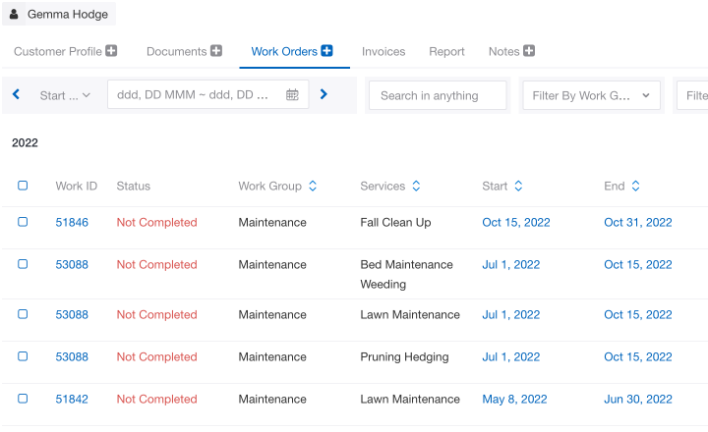Create a work order with the plus icon

click(326, 51)
